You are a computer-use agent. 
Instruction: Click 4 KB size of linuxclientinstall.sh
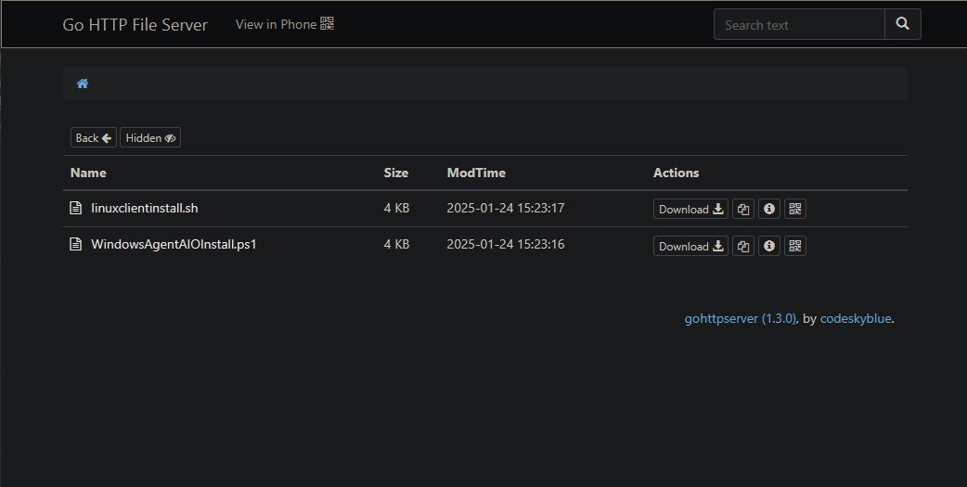[x=396, y=208]
